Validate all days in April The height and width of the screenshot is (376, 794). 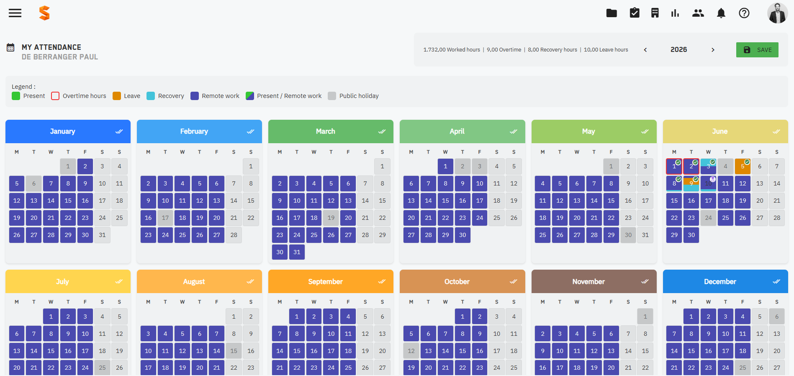(x=513, y=131)
